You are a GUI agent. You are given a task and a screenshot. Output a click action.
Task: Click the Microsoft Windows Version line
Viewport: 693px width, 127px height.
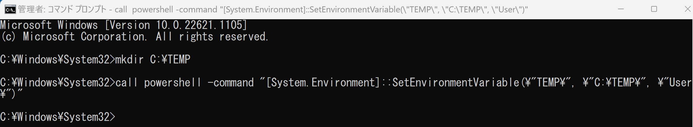click(123, 25)
